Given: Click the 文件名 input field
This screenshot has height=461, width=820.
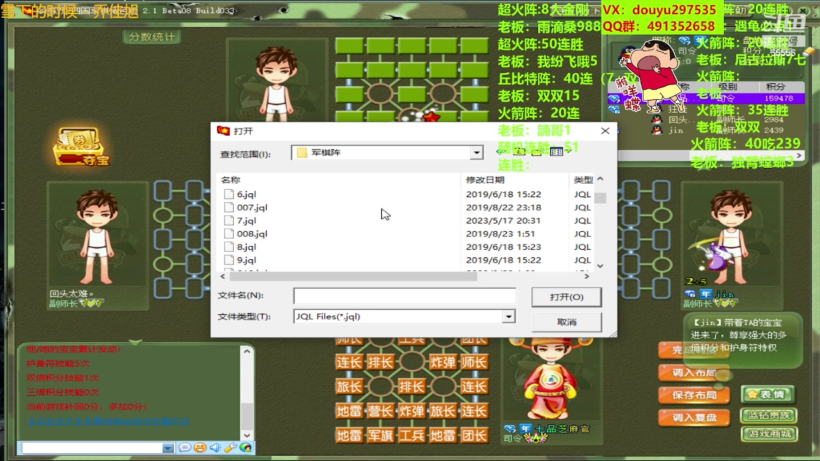Looking at the screenshot, I should [404, 296].
